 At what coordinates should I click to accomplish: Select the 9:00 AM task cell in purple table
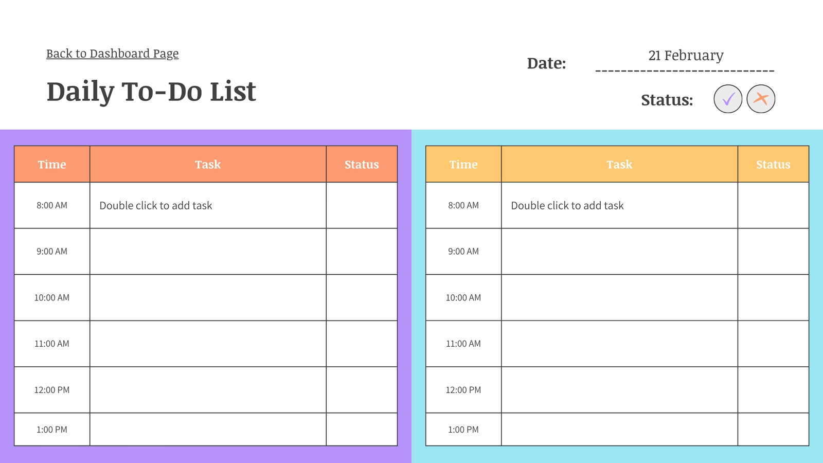[208, 252]
